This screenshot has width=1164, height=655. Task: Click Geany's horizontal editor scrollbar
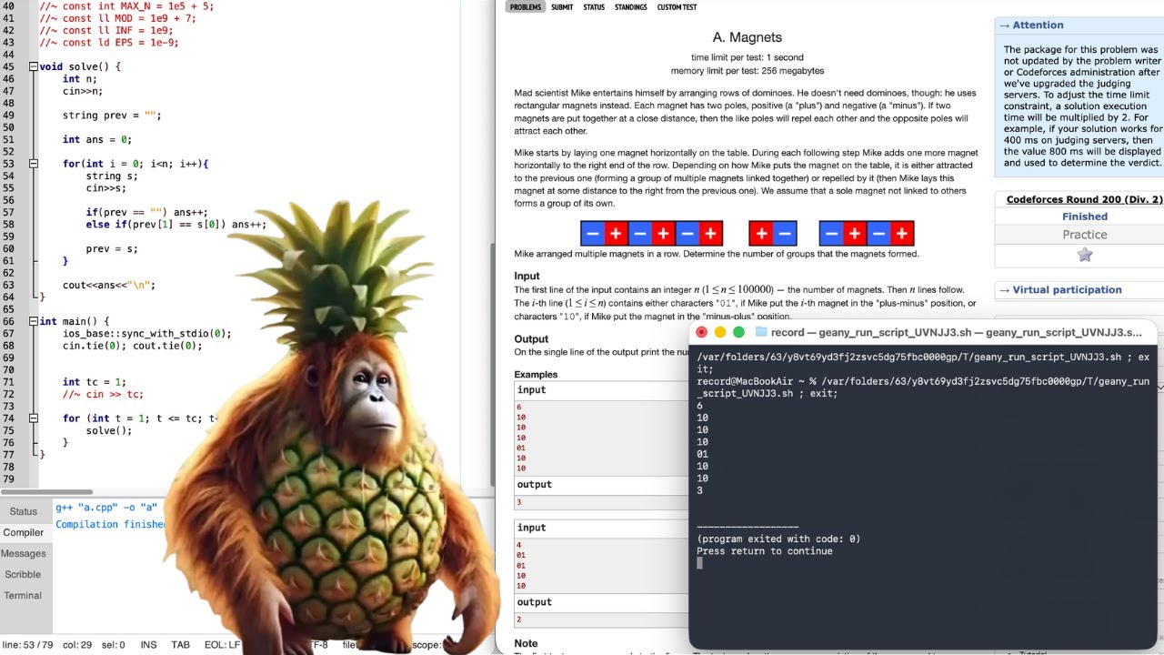pyautogui.click(x=45, y=492)
